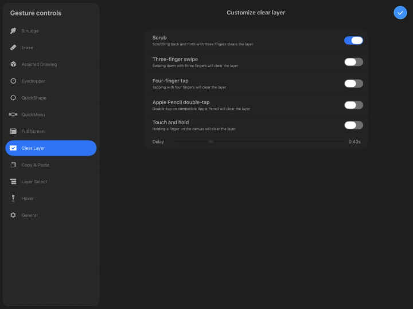Enable Three-finger swipe toggle
Image resolution: width=413 pixels, height=309 pixels.
(x=353, y=62)
